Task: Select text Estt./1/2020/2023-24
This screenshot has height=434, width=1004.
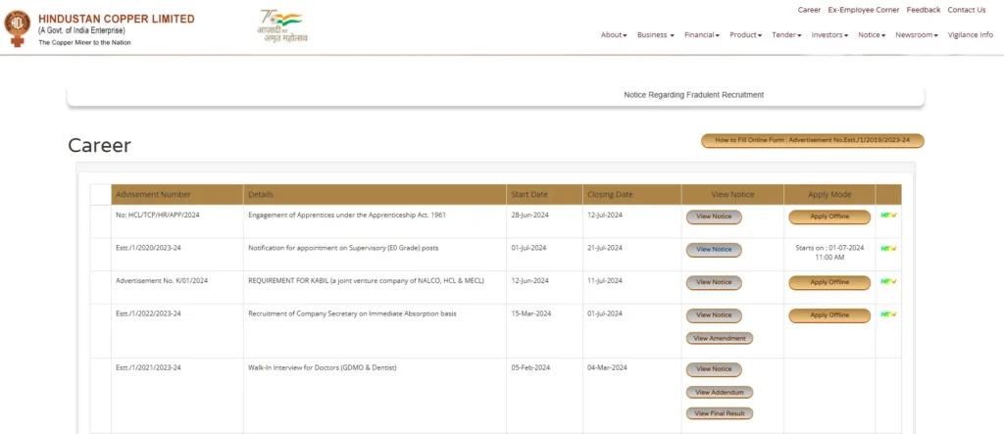Action: pos(148,248)
